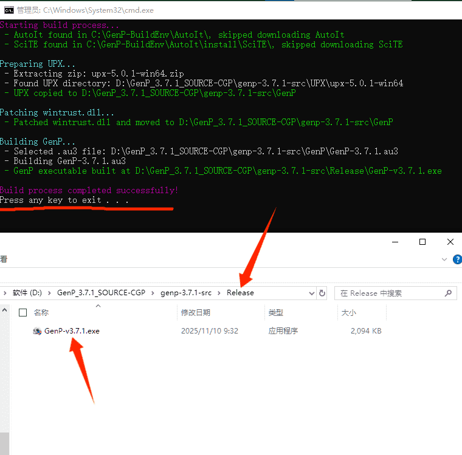Tick the select-all checkbox beside 名称
The image size is (462, 455).
coord(22,312)
